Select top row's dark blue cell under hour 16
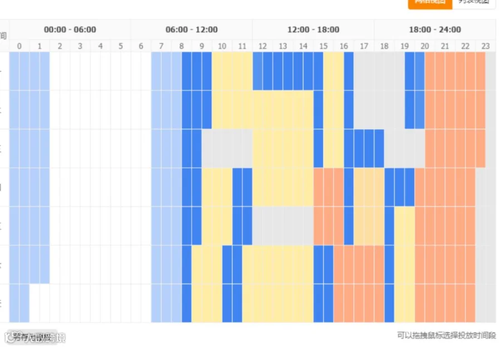Viewport: 501px width, 347px height. click(348, 71)
